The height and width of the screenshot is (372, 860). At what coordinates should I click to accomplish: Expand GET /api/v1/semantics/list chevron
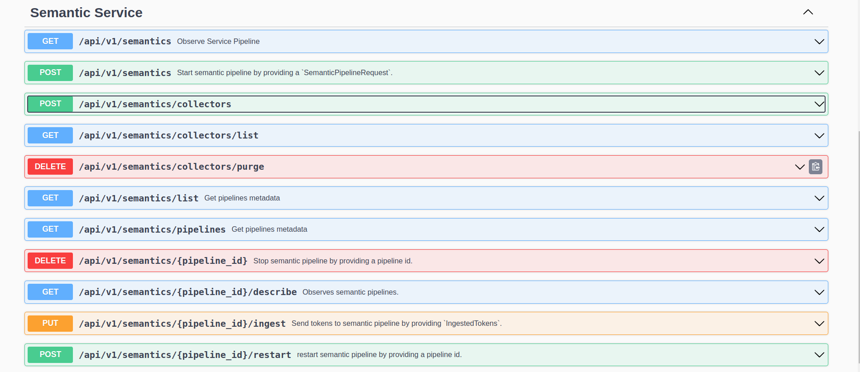click(819, 198)
